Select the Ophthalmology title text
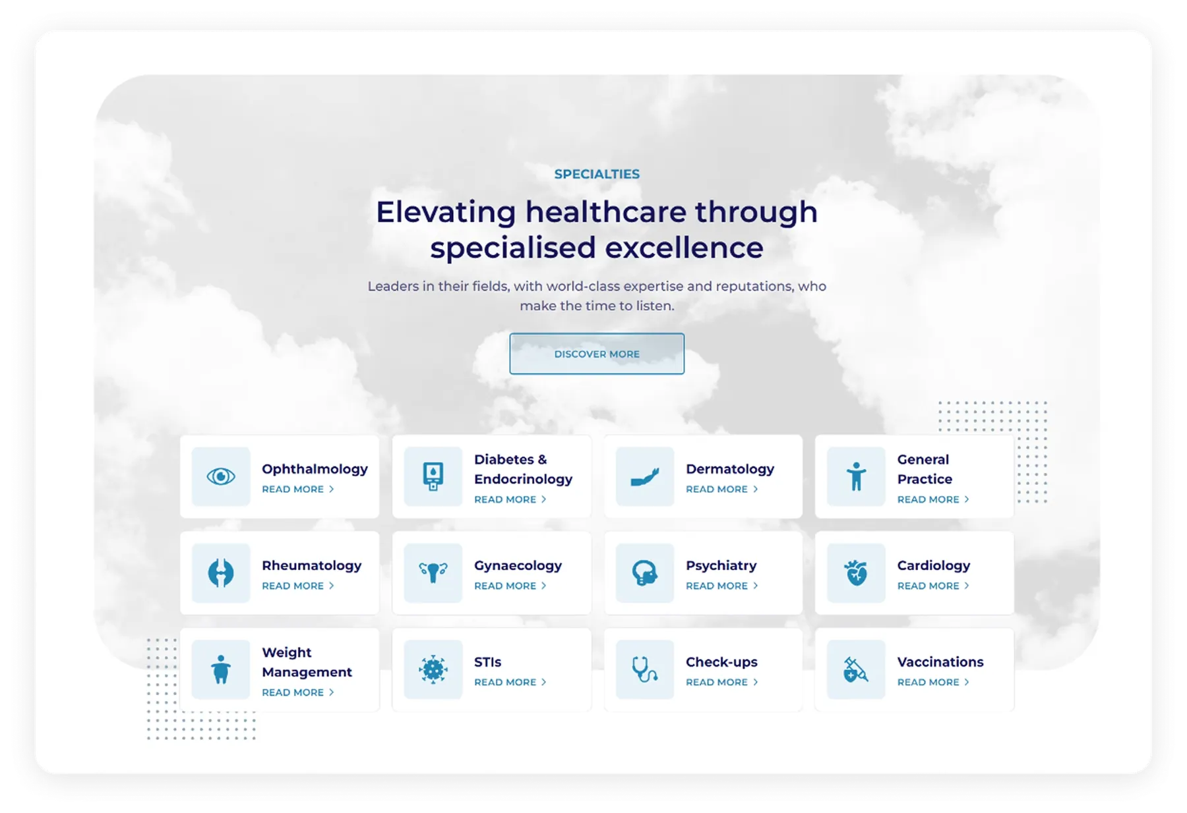Image resolution: width=1187 pixels, height=813 pixels. 315,469
